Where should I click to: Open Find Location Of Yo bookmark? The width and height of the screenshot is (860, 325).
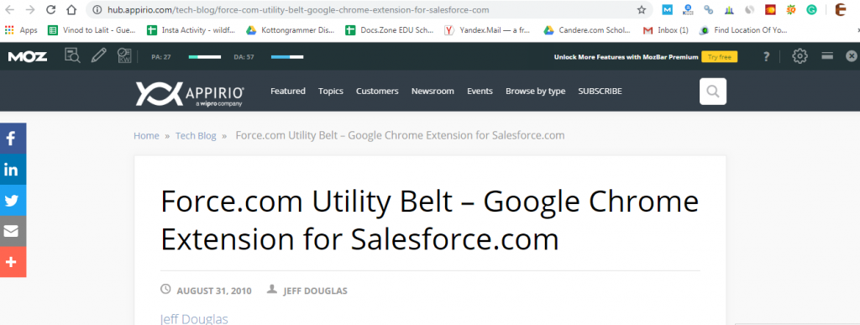(x=744, y=30)
